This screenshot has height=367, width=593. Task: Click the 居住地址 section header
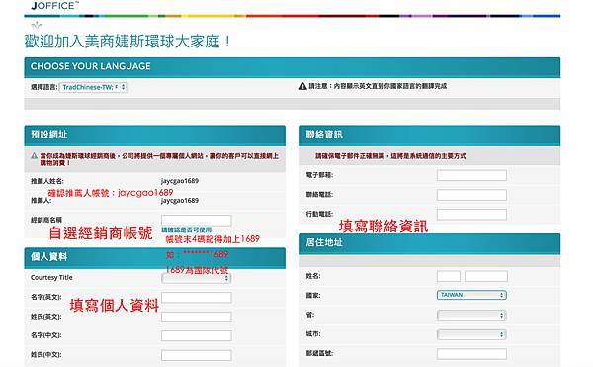[x=430, y=244]
